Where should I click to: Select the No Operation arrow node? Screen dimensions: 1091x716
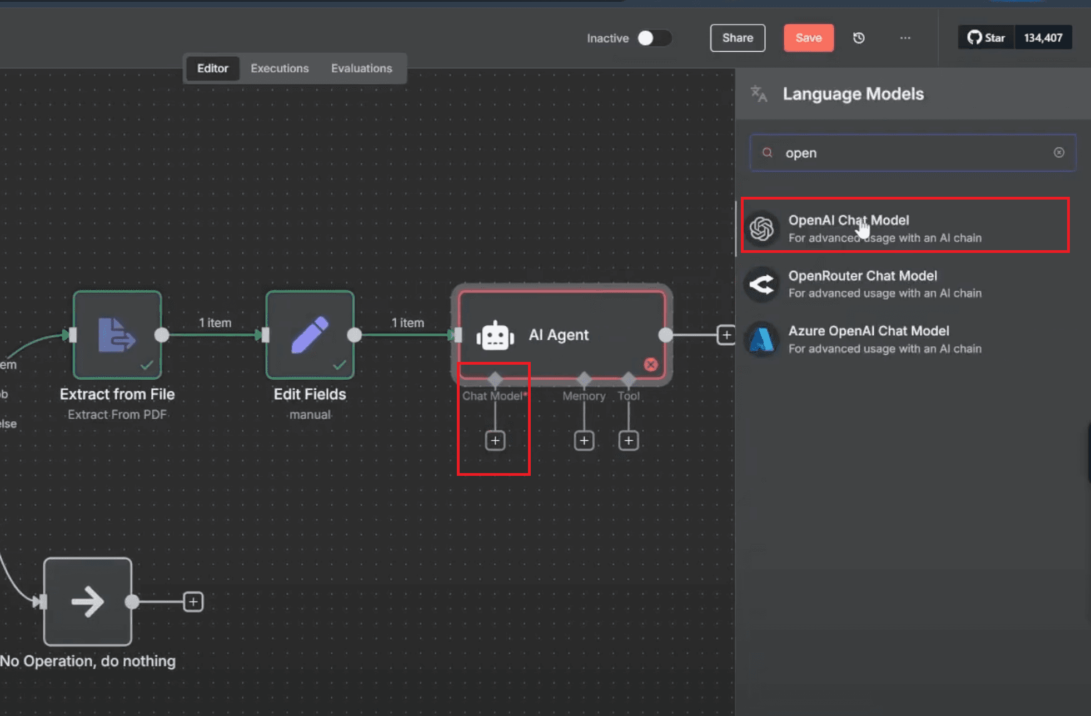[x=88, y=601]
